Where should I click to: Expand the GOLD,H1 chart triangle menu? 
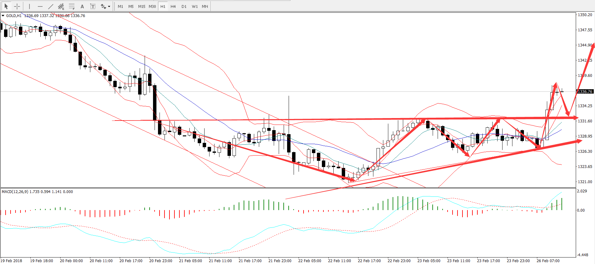coord(3,15)
